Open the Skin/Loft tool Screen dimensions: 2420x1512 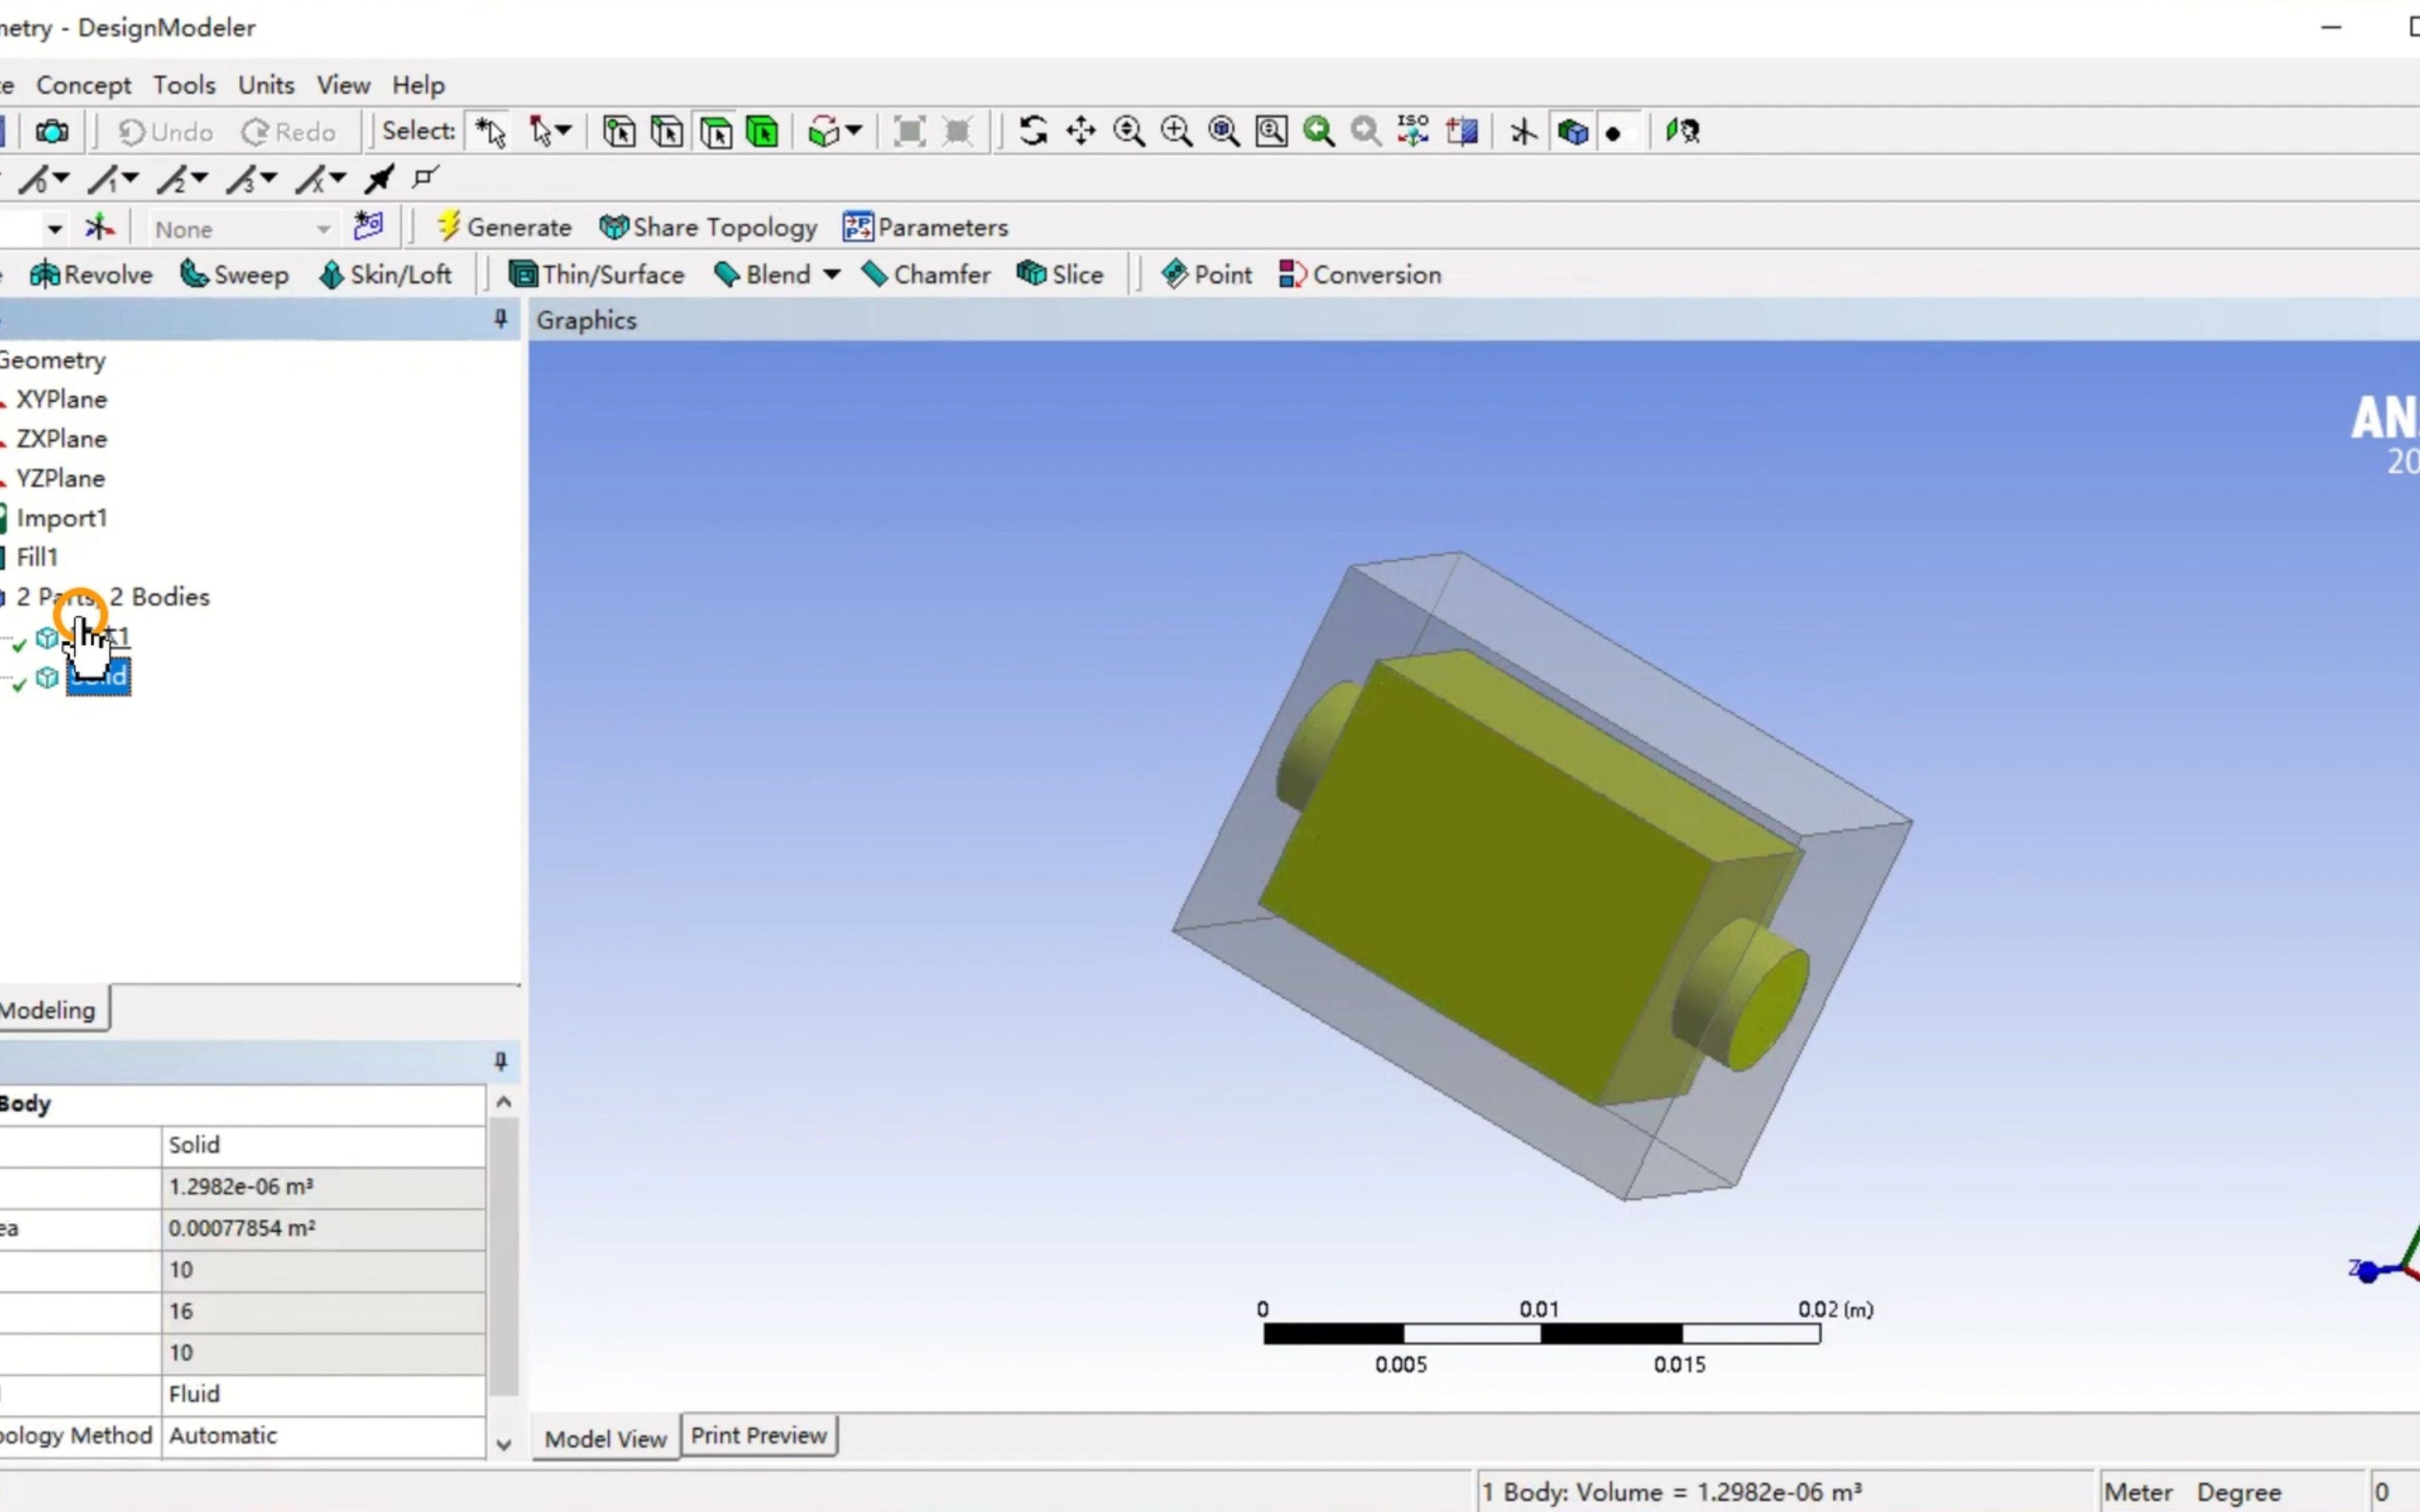pyautogui.click(x=387, y=274)
